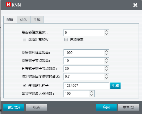Screen dimensions: 142x114
Task: Click the 溢出树返回度量树的占比 label
Action: [41, 77]
